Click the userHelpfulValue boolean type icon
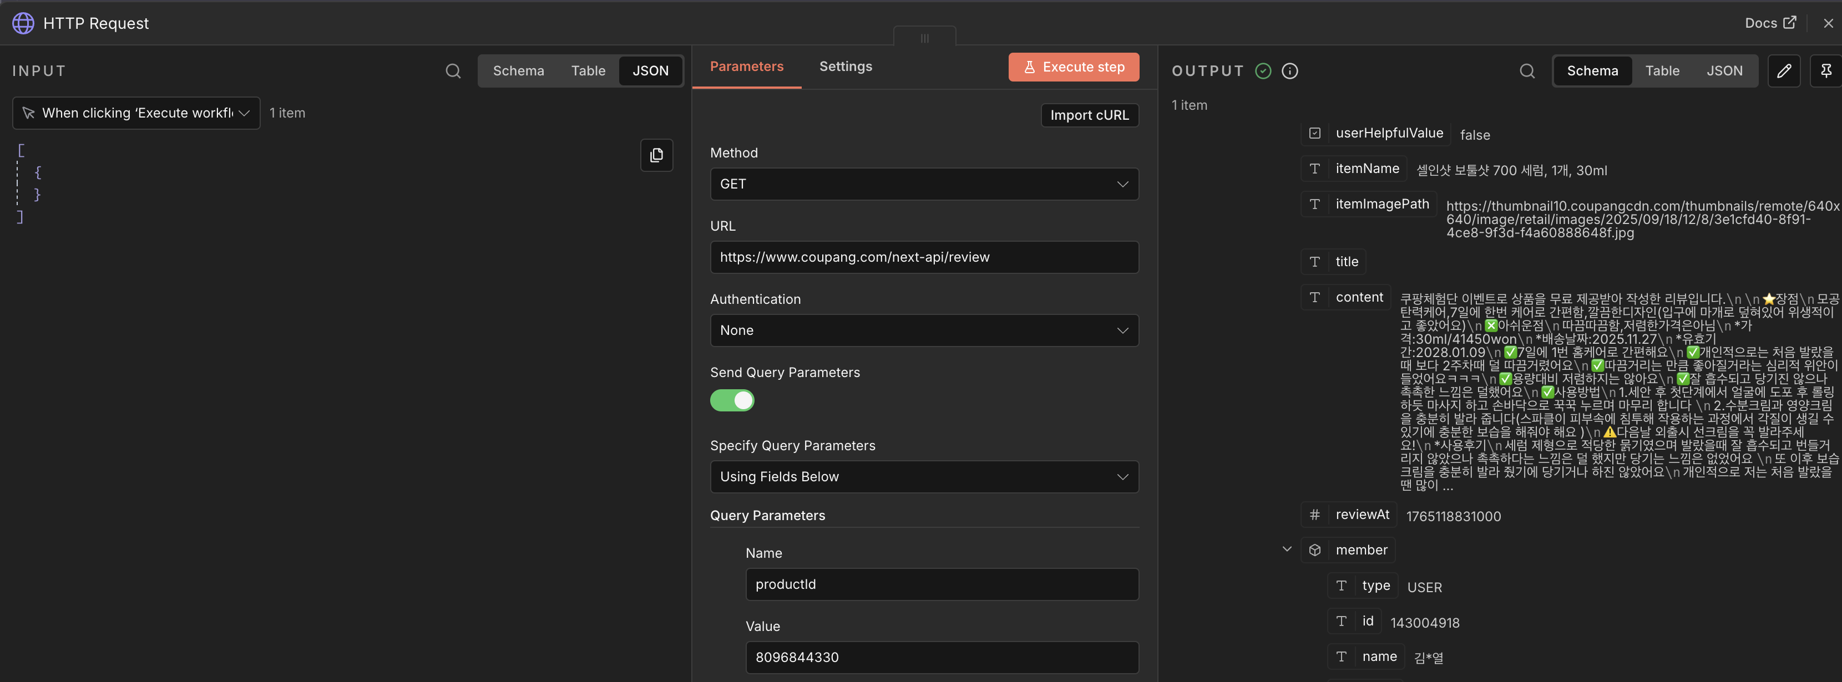 click(1315, 133)
